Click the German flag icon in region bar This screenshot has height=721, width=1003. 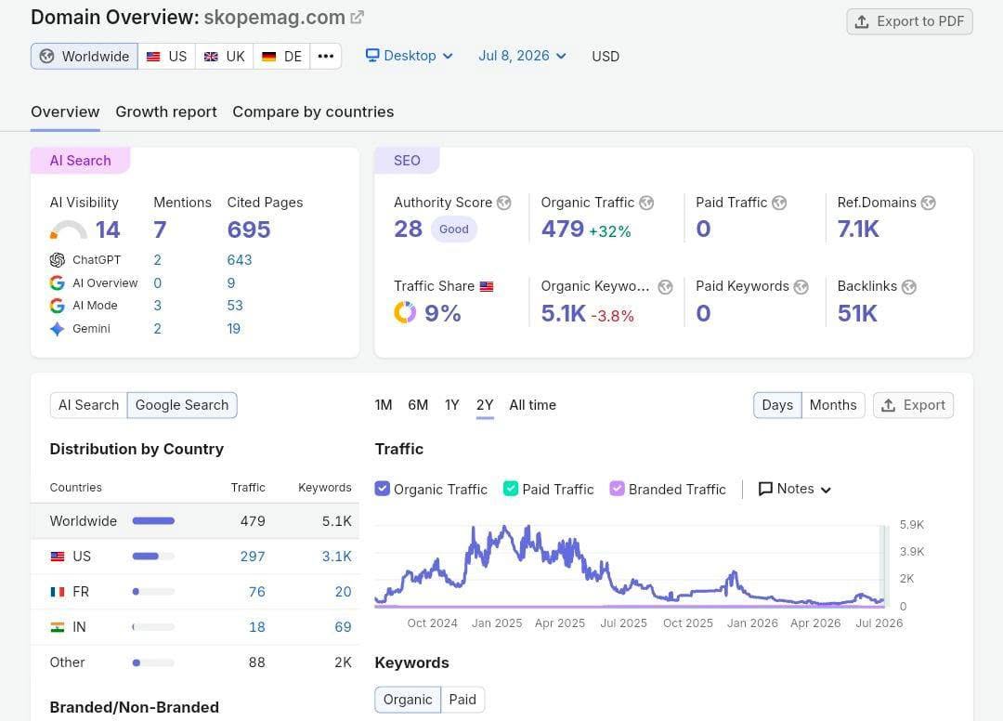click(268, 57)
